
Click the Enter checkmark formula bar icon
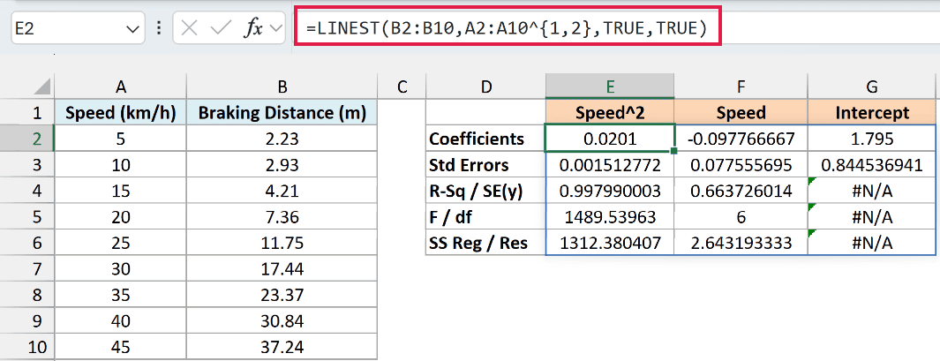pyautogui.click(x=222, y=29)
